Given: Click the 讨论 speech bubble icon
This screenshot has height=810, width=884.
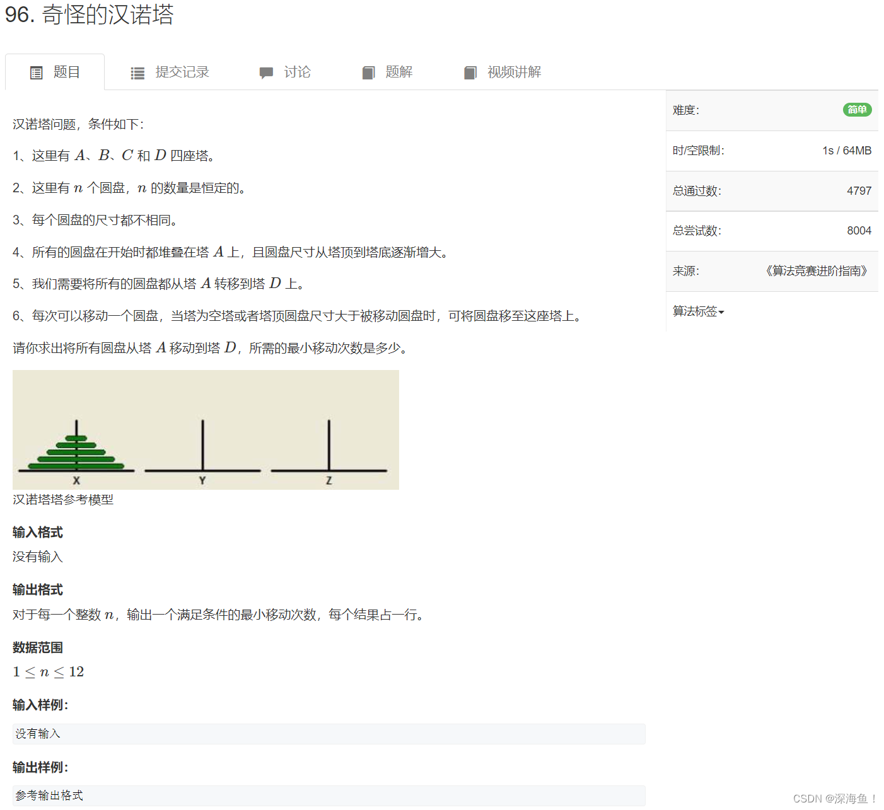Looking at the screenshot, I should click(266, 73).
